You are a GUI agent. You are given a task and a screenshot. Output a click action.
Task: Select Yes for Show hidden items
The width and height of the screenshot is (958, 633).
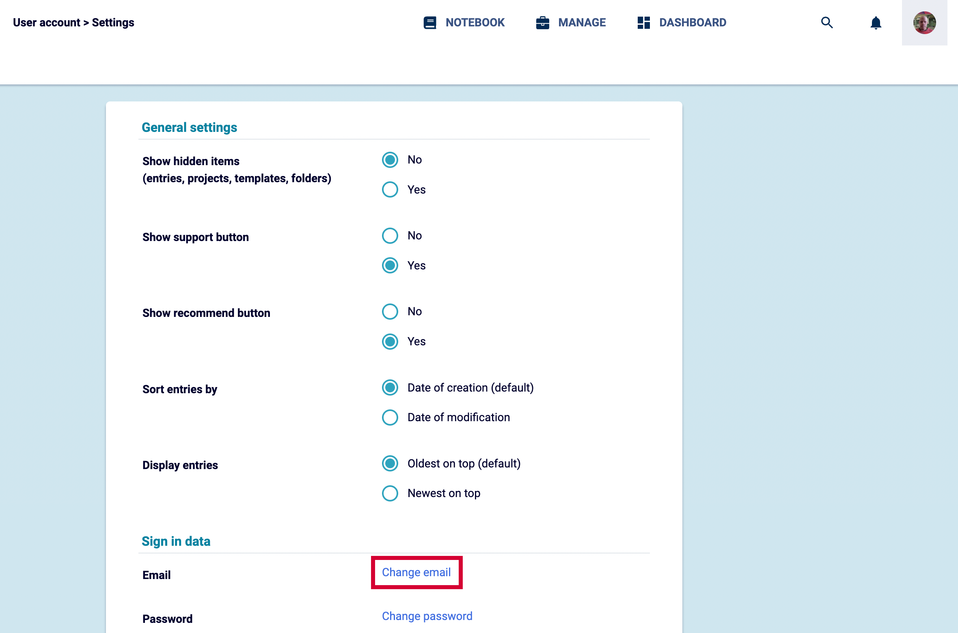click(x=390, y=189)
